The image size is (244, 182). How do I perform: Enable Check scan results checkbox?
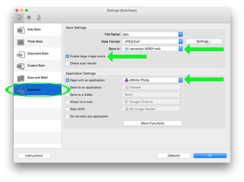click(67, 63)
